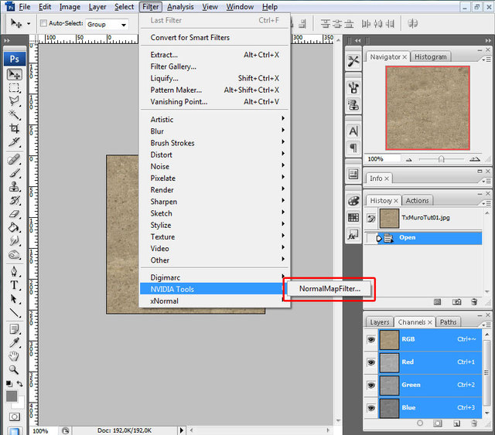Screen dimensions: 495x435
Task: Select the Move tool
Action: (14, 75)
